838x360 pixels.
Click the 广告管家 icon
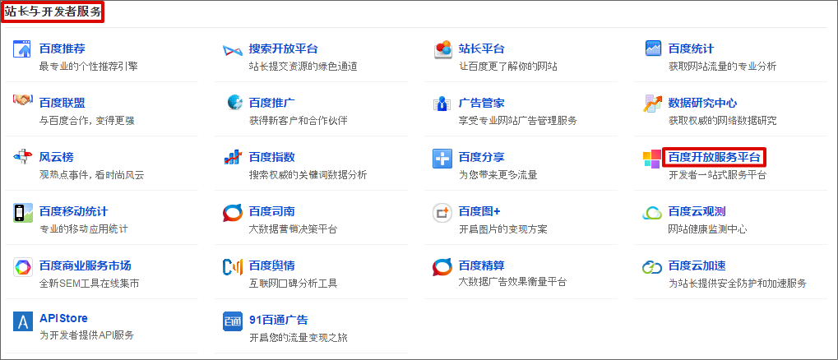[x=442, y=104]
